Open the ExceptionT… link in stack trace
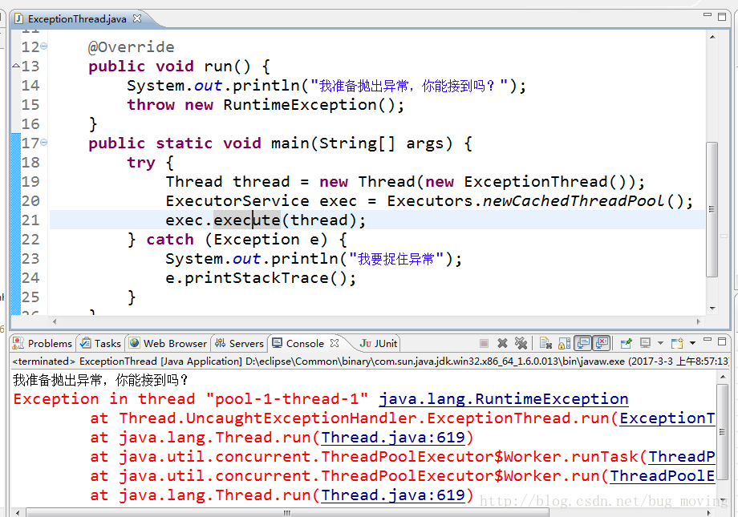738x517 pixels. click(x=667, y=418)
